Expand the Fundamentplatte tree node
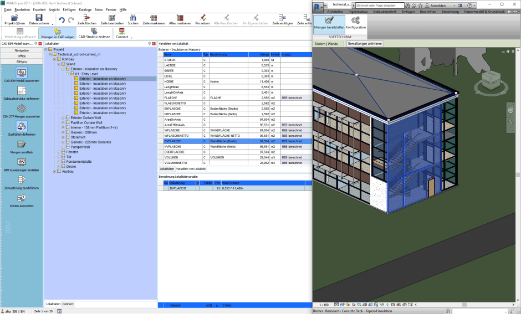This screenshot has width=521, height=314. click(x=59, y=162)
